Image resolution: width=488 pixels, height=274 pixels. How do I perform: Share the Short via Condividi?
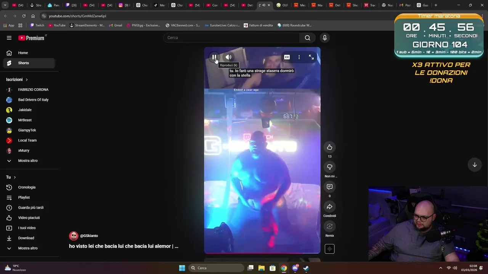(x=329, y=207)
